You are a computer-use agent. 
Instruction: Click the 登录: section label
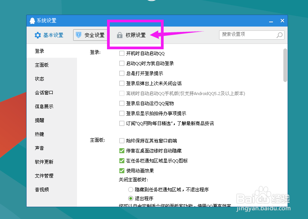coord(95,52)
